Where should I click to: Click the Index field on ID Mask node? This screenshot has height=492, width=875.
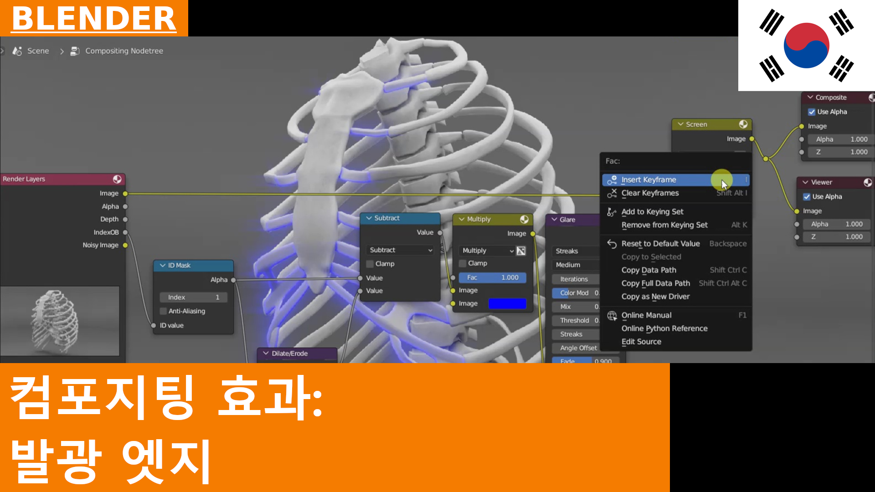(x=193, y=297)
